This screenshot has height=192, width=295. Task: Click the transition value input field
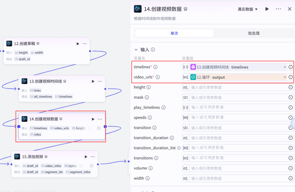[x=238, y=128]
